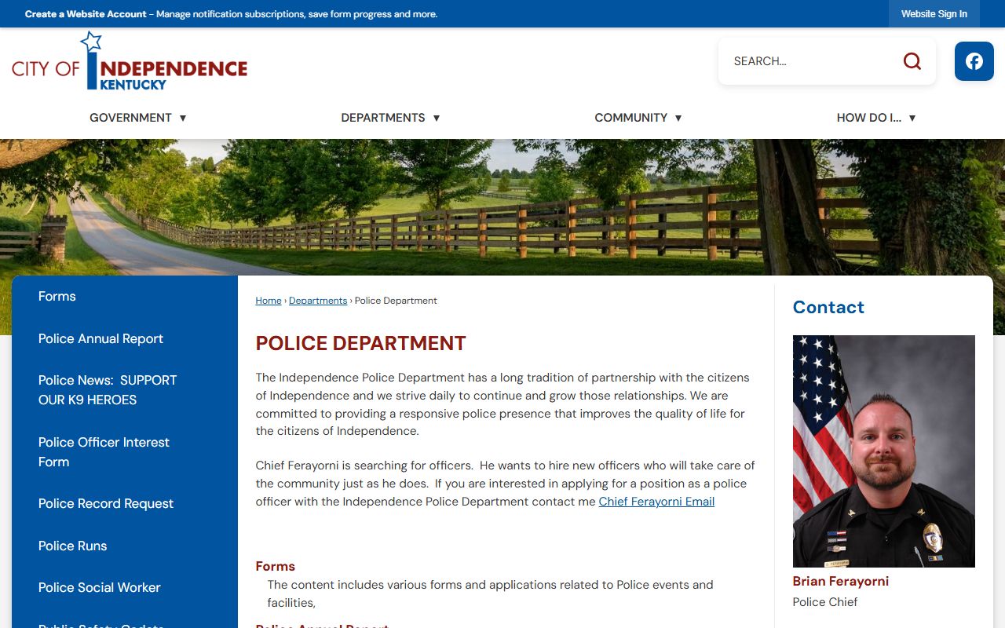
Task: Open the How Do I menu
Action: [875, 118]
